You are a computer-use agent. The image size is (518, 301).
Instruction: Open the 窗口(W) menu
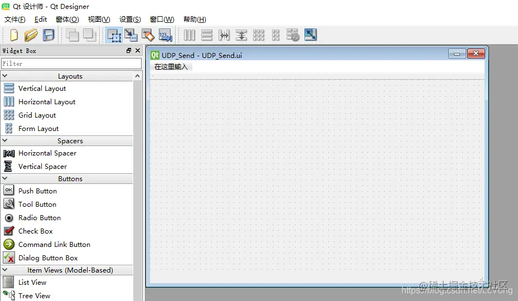(x=162, y=20)
